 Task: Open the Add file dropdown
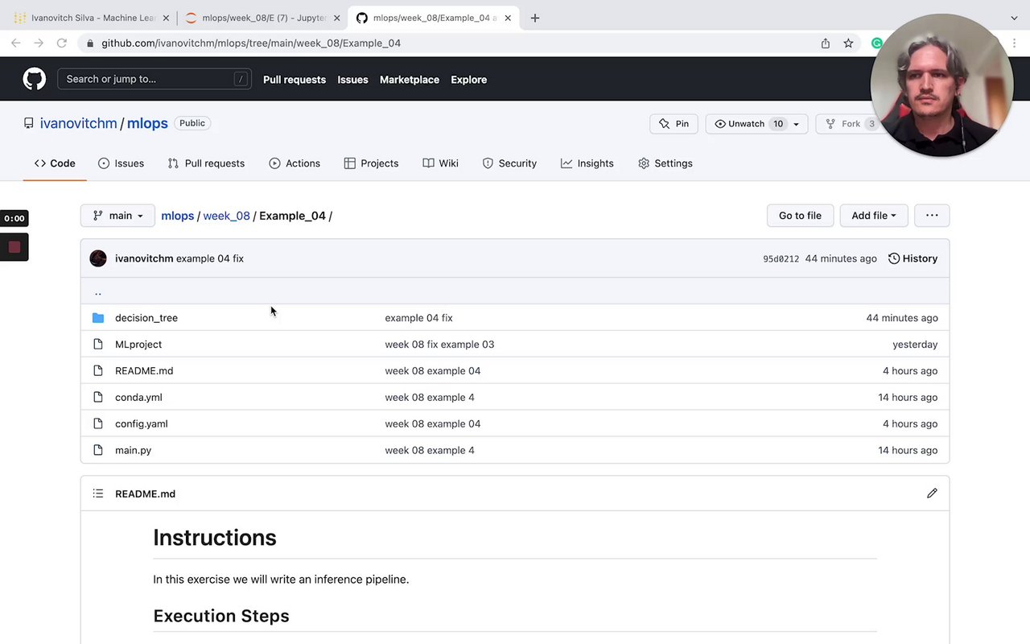pyautogui.click(x=873, y=216)
